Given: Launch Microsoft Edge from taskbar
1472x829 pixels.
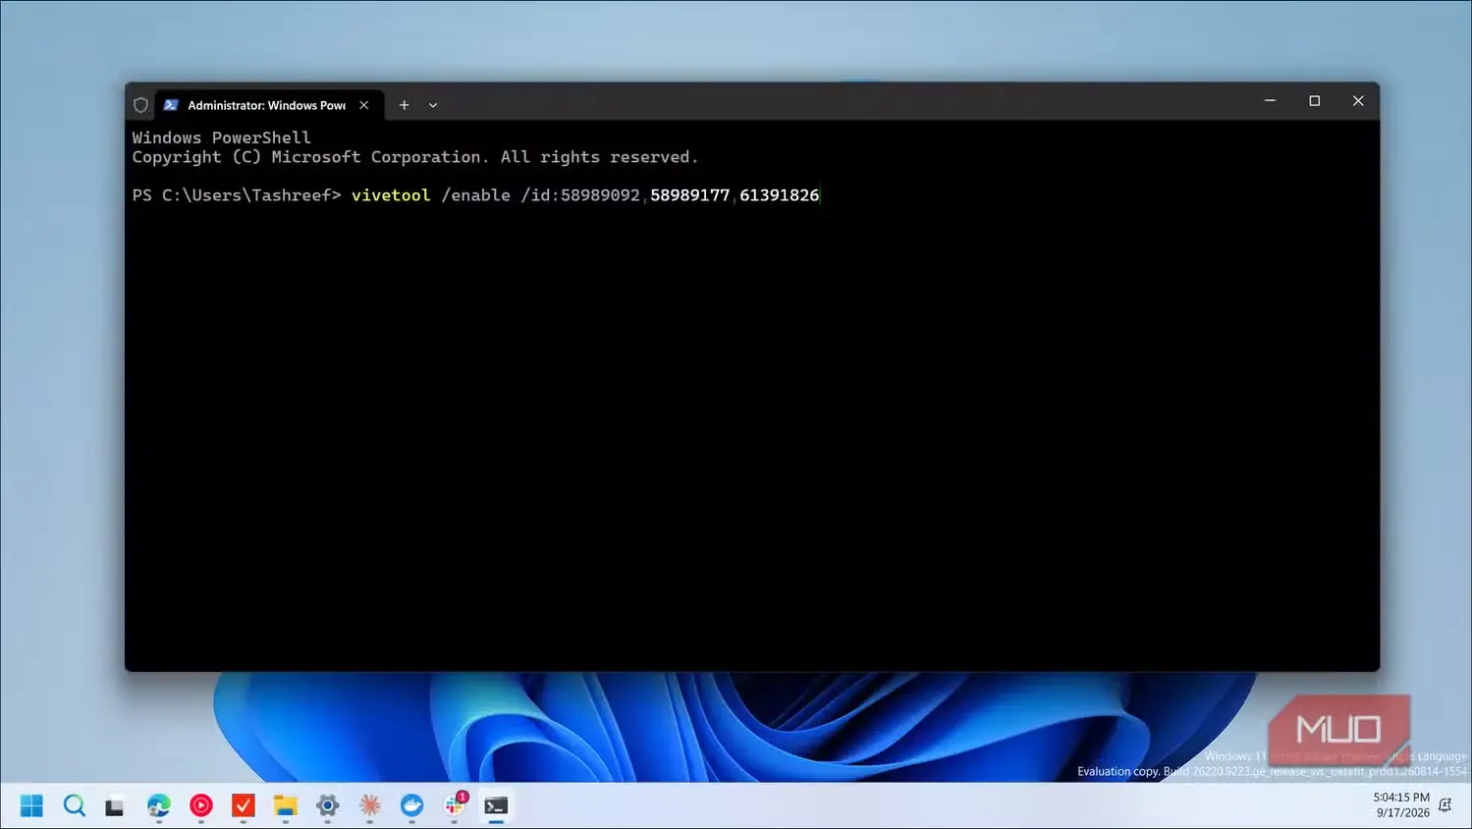Looking at the screenshot, I should click(159, 805).
